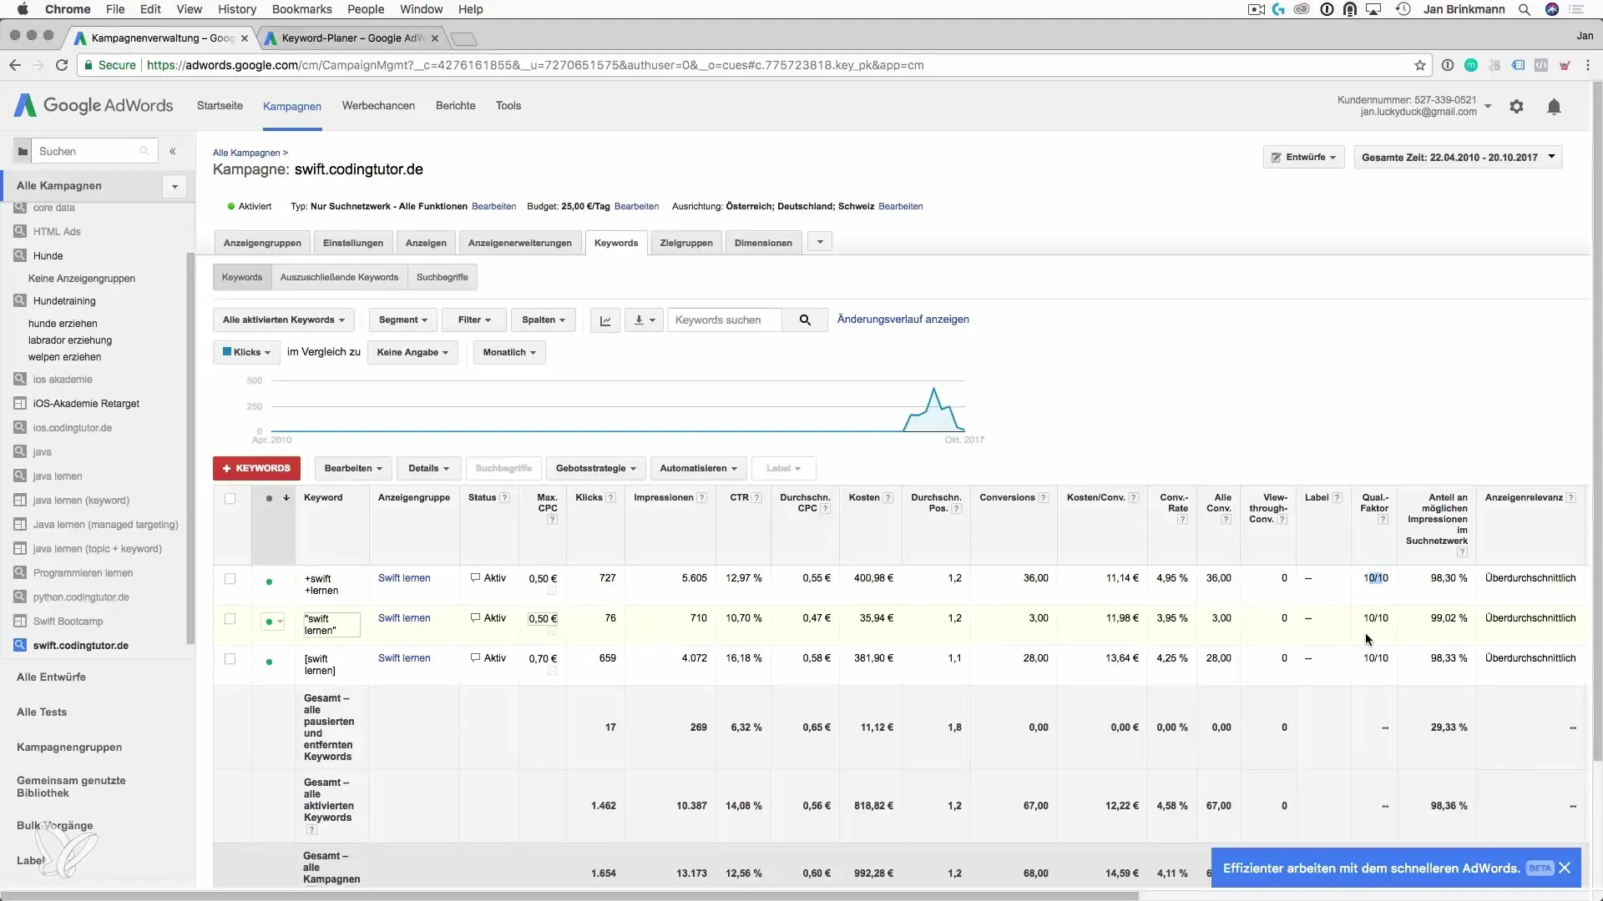Screen dimensions: 1603x901
Task: Click the keyword search magnifier button
Action: (805, 320)
